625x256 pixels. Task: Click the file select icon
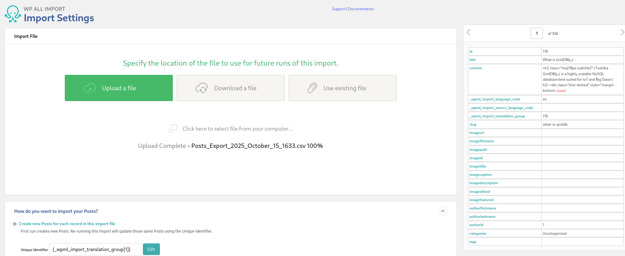(x=173, y=128)
